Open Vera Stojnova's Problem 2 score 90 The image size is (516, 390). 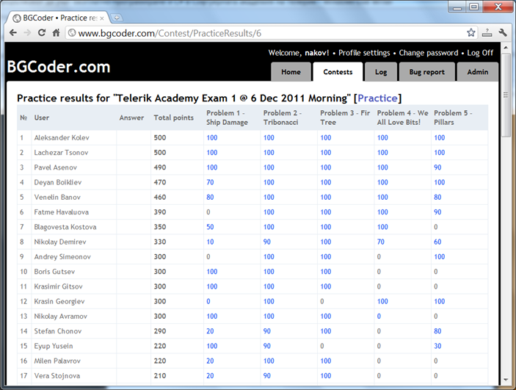coord(267,376)
